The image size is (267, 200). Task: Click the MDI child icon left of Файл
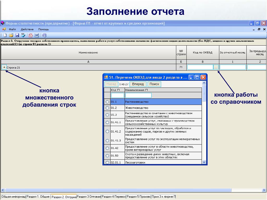coord(4,29)
